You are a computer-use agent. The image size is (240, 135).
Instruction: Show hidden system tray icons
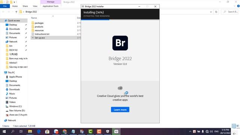pyautogui.click(x=190, y=132)
